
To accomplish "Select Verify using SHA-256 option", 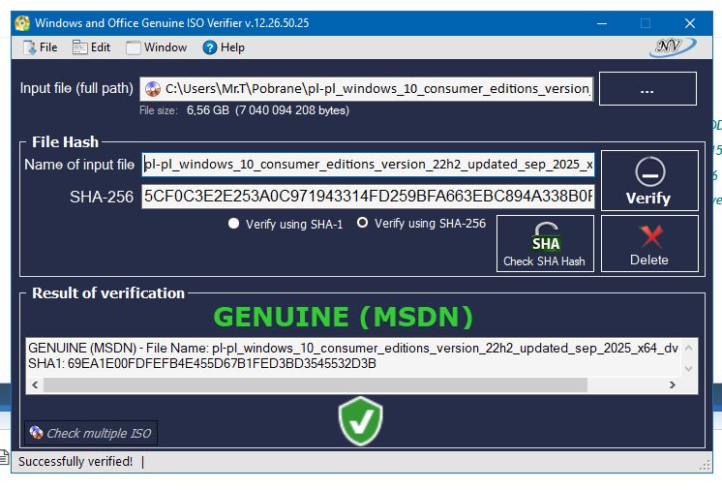I will pos(421,224).
